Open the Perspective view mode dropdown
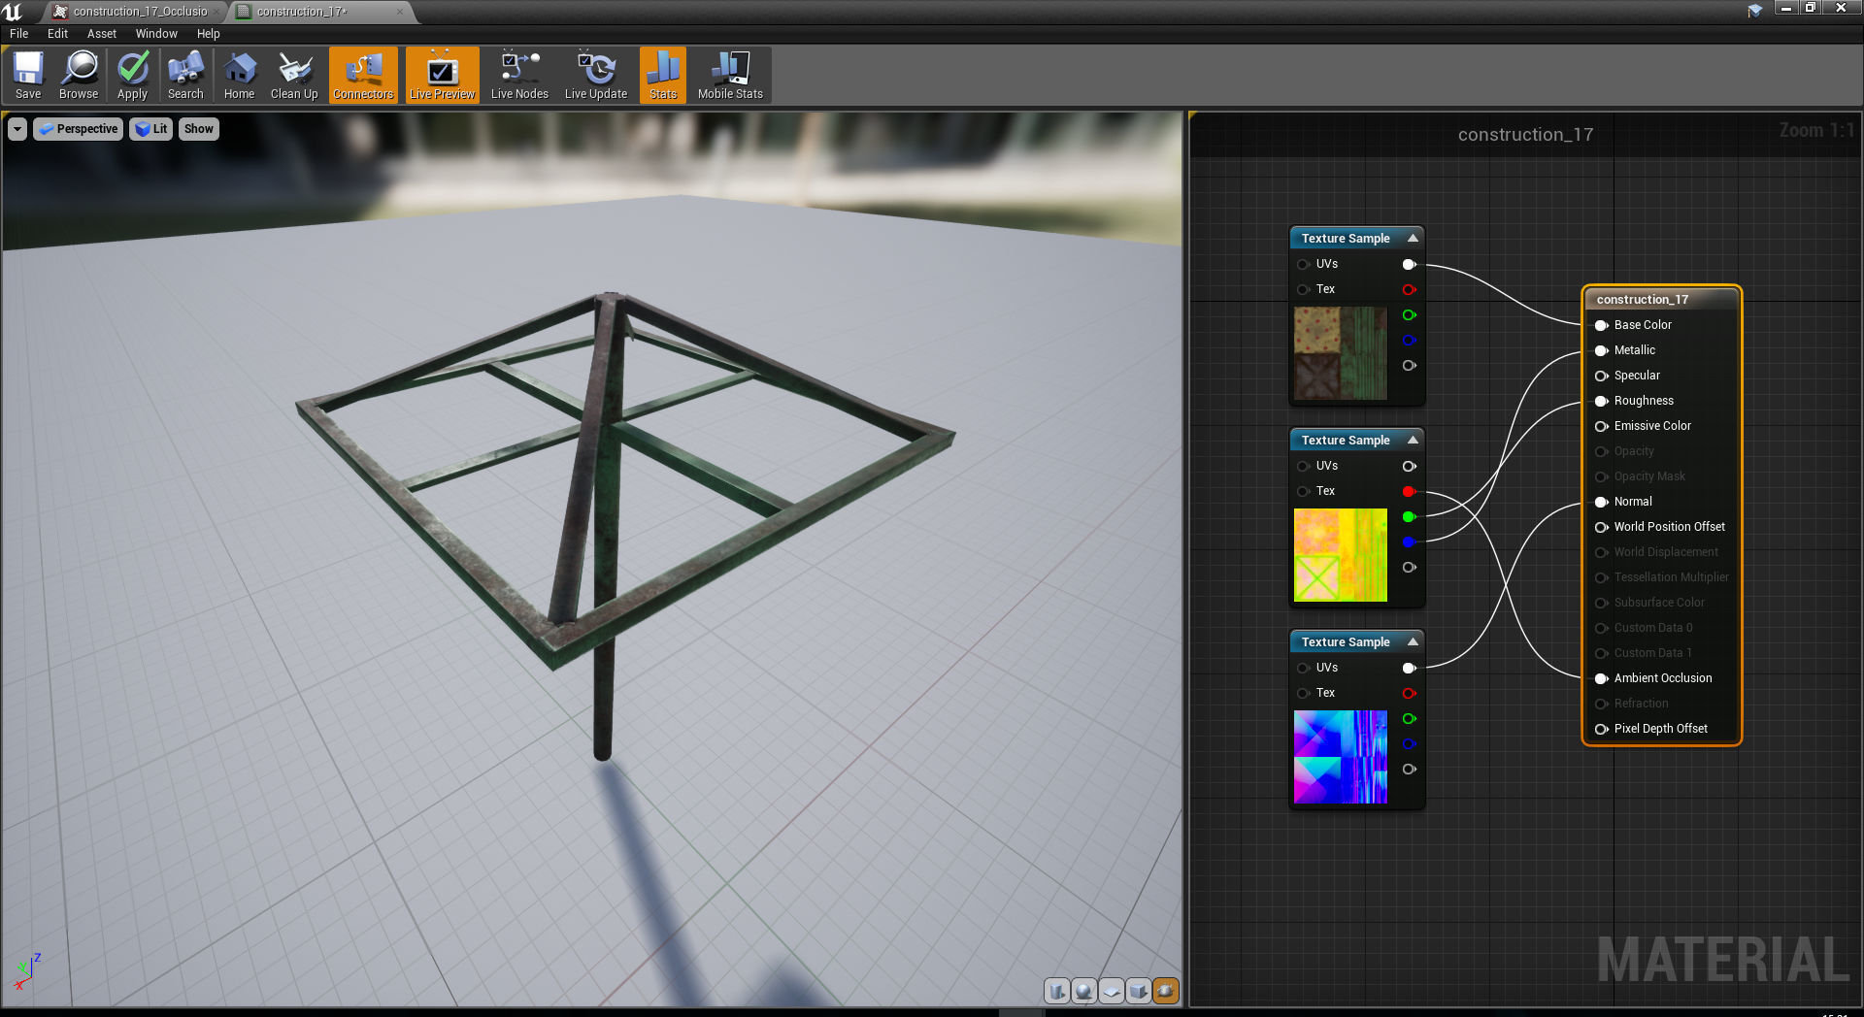This screenshot has height=1017, width=1864. click(x=79, y=129)
